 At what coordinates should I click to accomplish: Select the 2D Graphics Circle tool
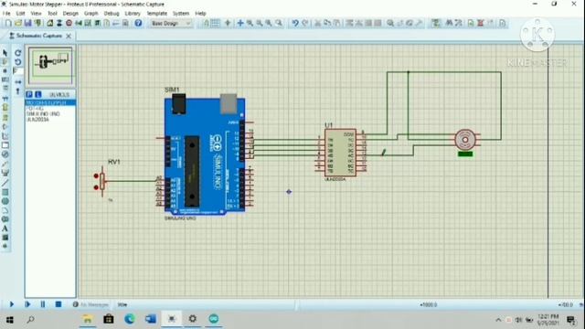5,201
